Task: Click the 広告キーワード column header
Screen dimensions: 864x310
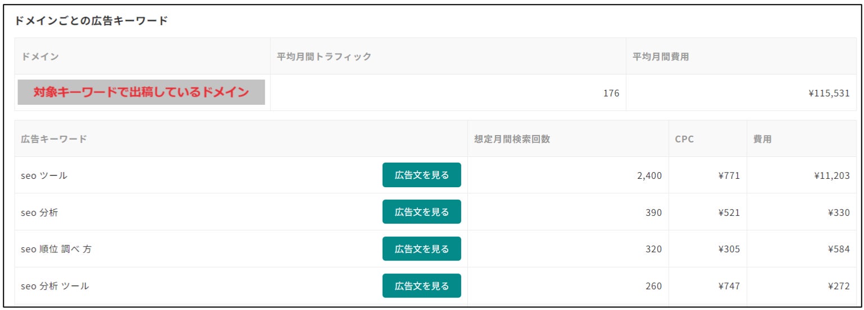Action: pyautogui.click(x=54, y=139)
